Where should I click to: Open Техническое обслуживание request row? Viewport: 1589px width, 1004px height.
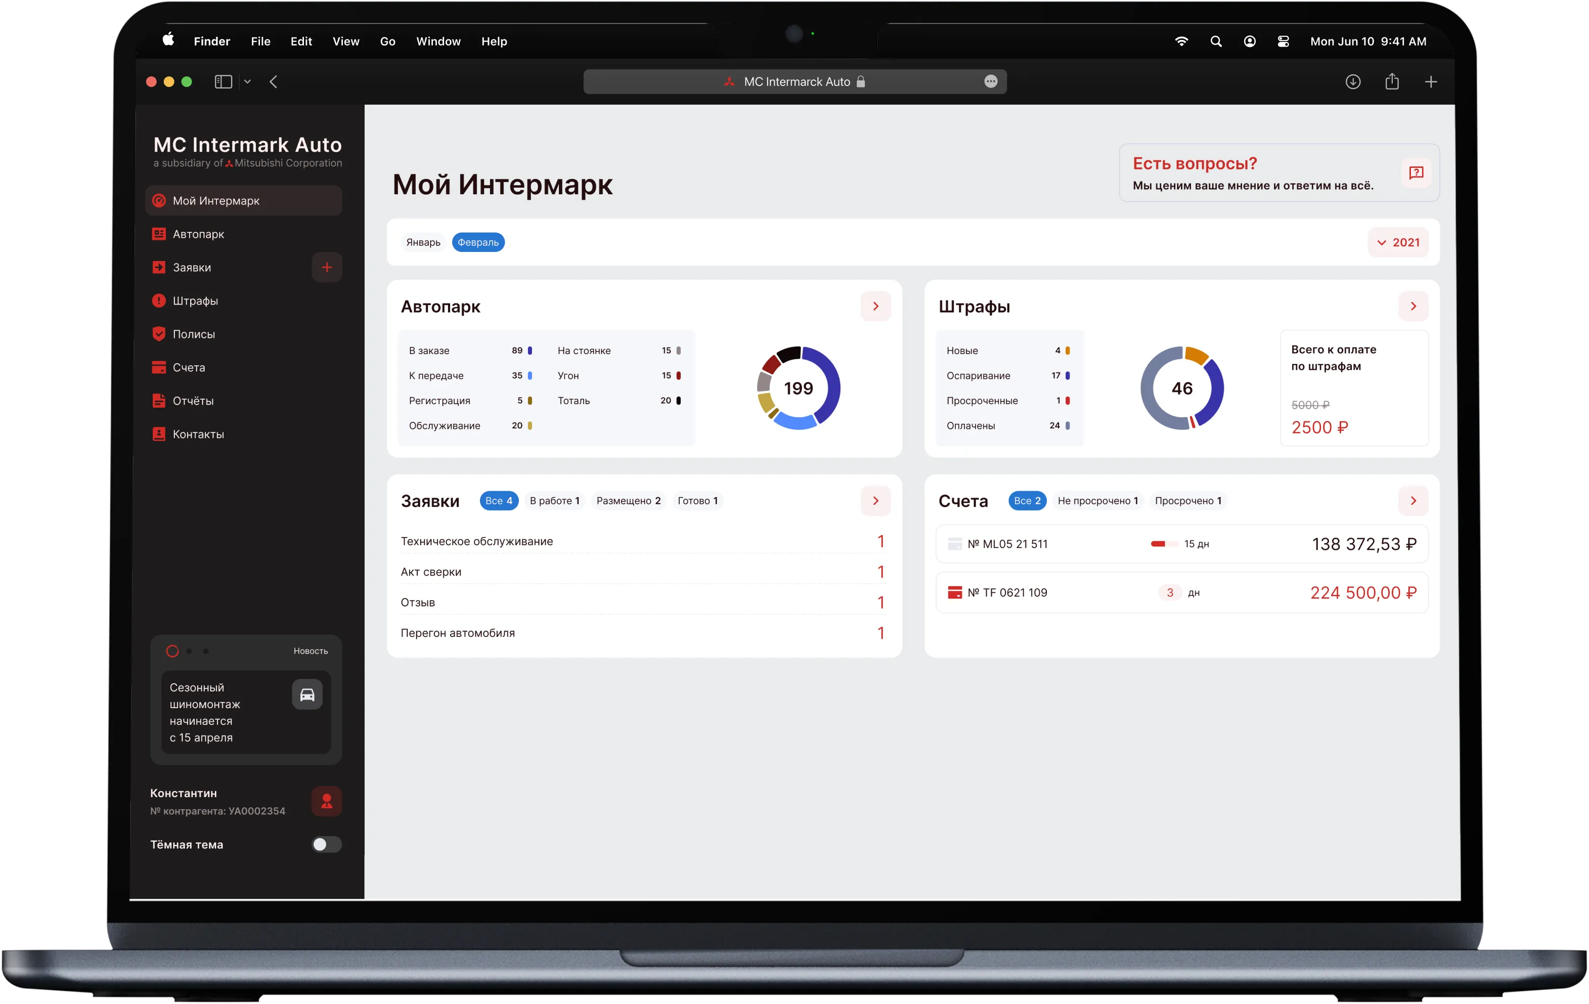point(643,541)
